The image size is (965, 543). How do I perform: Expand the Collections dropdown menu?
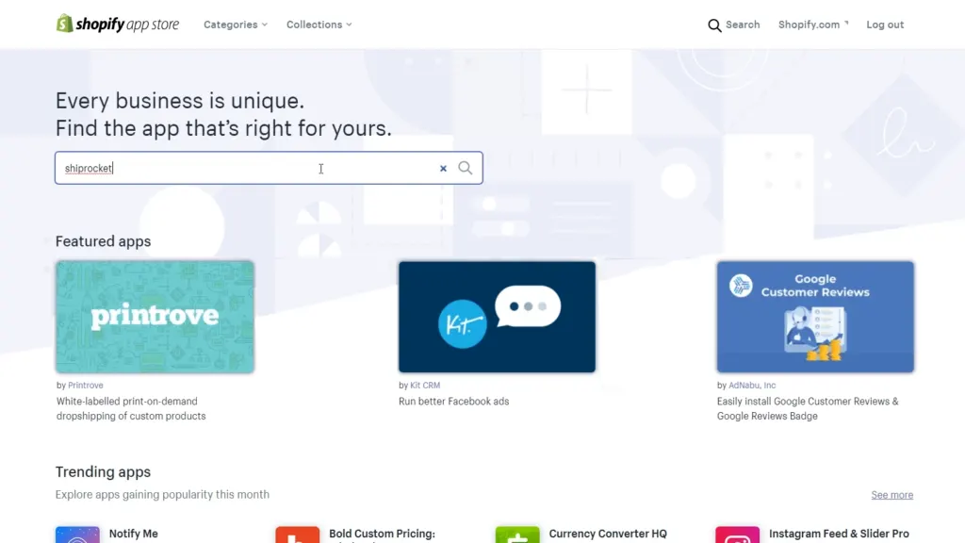319,25
